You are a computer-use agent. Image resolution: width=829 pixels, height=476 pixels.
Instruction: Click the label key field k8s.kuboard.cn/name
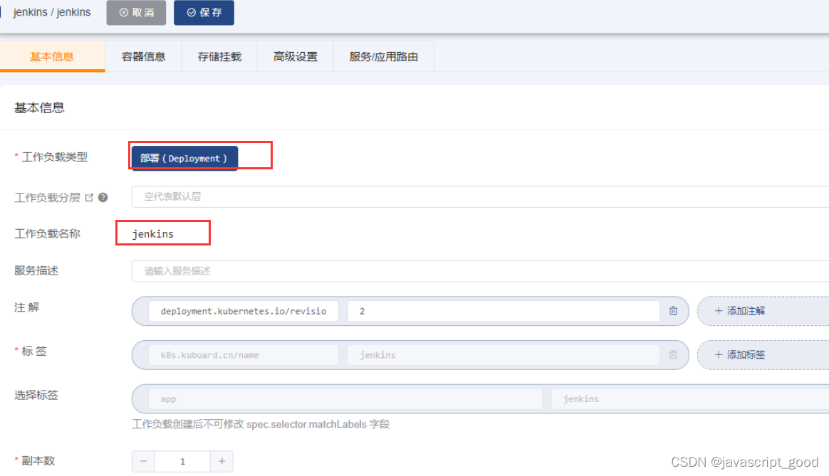tap(243, 355)
